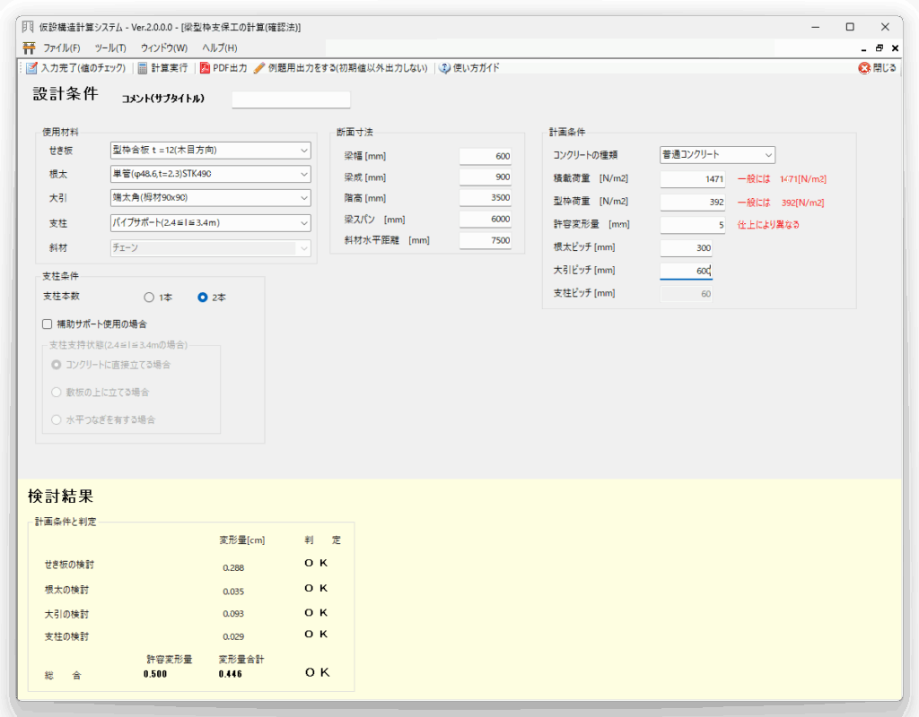Click the 梁幅 [mm] input field
The height and width of the screenshot is (717, 919).
point(486,156)
